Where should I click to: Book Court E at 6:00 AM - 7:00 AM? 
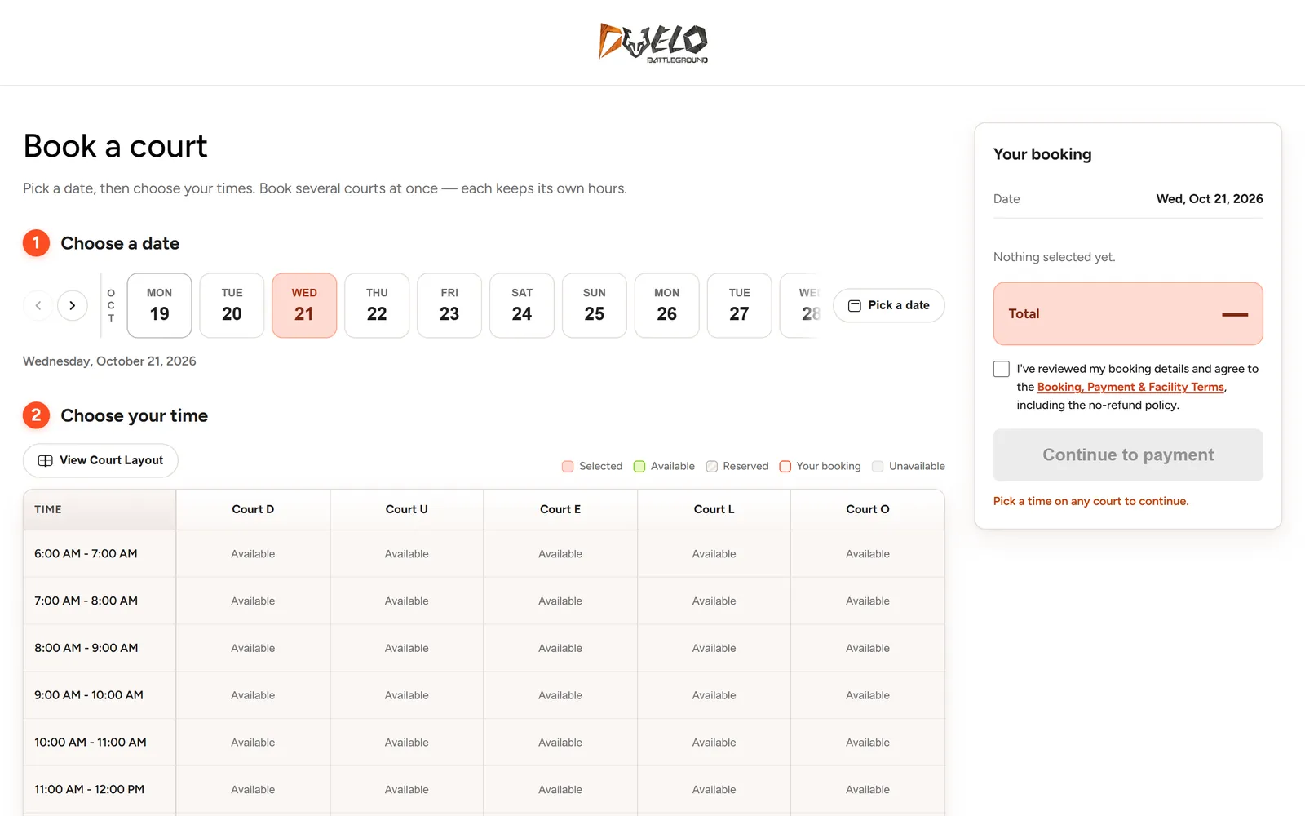pyautogui.click(x=560, y=554)
